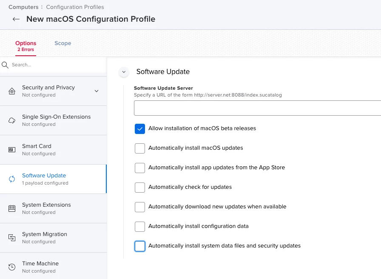Select the Time Machine clock icon

click(x=12, y=267)
